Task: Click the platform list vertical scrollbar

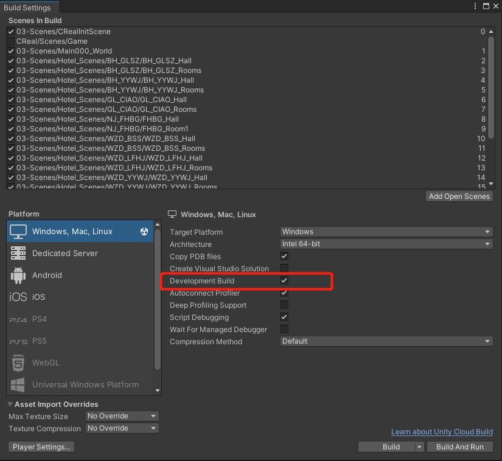Action: click(x=157, y=299)
